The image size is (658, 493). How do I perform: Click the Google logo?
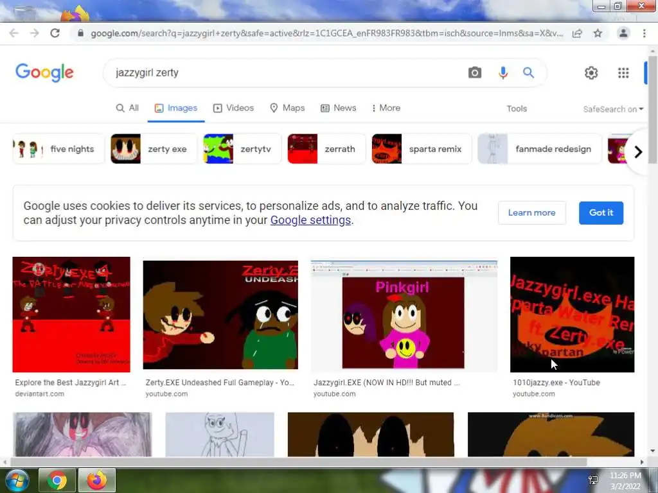[44, 73]
